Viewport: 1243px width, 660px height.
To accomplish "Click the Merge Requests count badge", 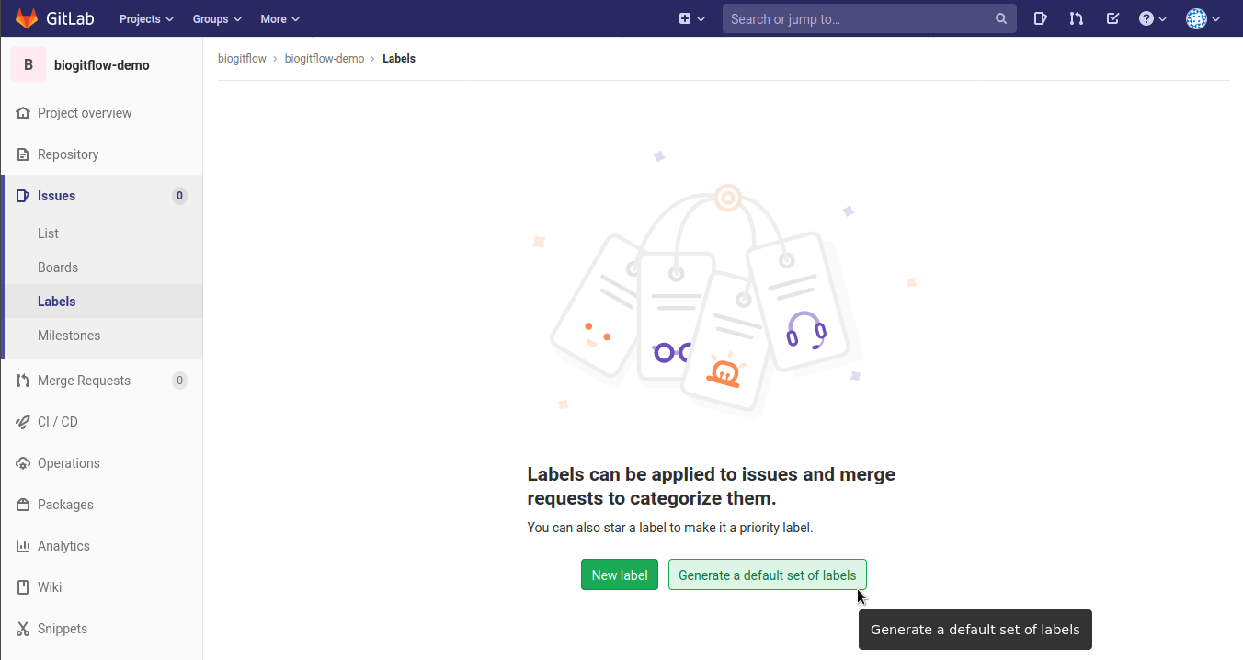I will coord(179,381).
